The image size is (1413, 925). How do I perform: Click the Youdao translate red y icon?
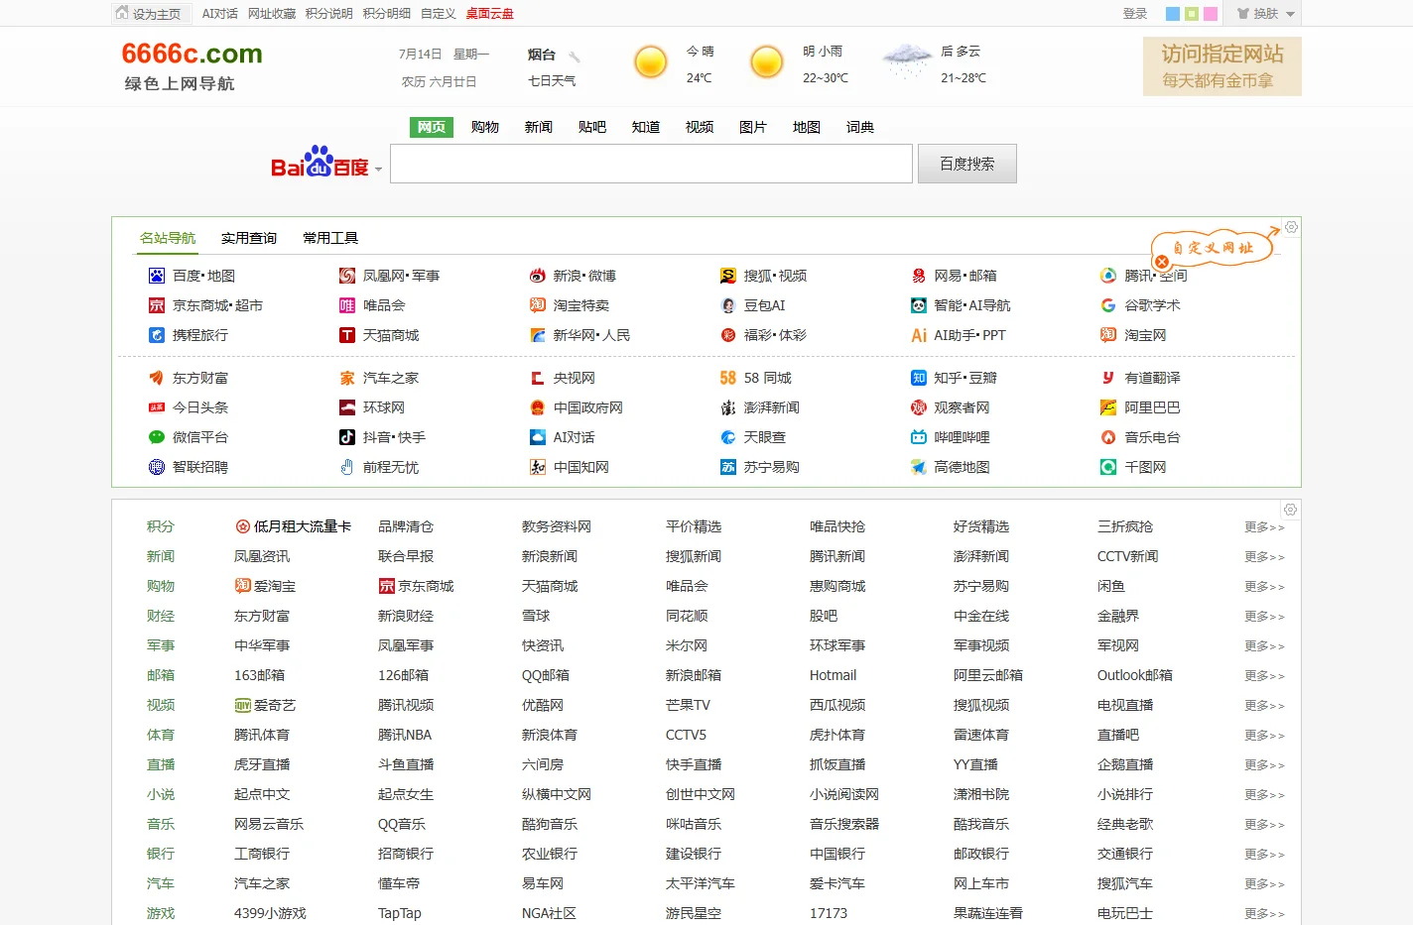pyautogui.click(x=1107, y=378)
